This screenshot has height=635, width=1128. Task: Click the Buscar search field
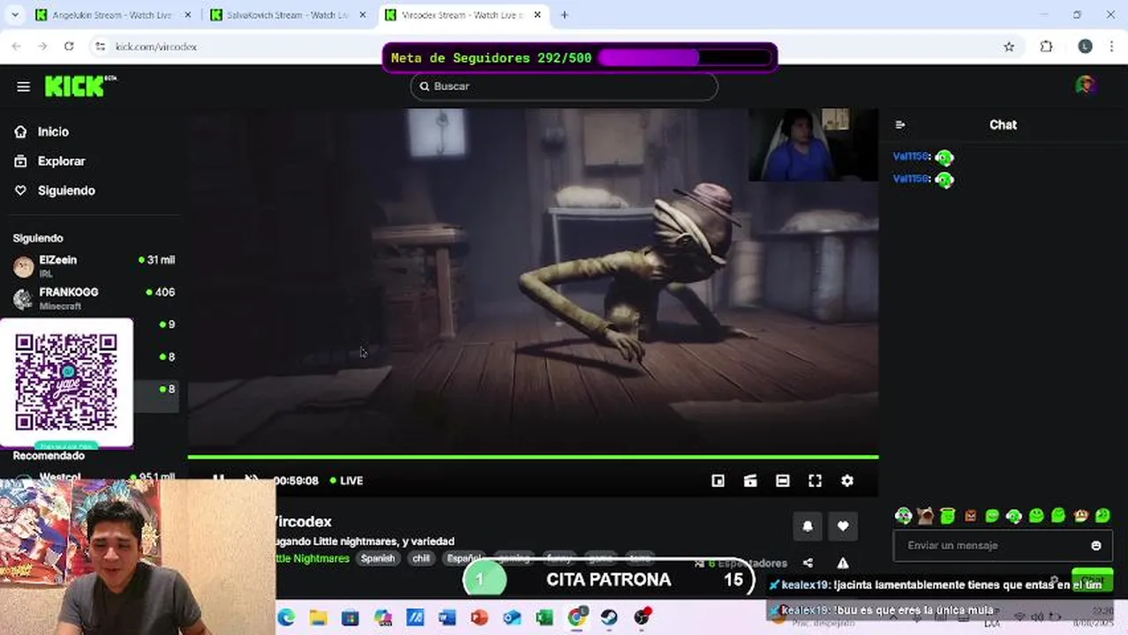point(564,86)
